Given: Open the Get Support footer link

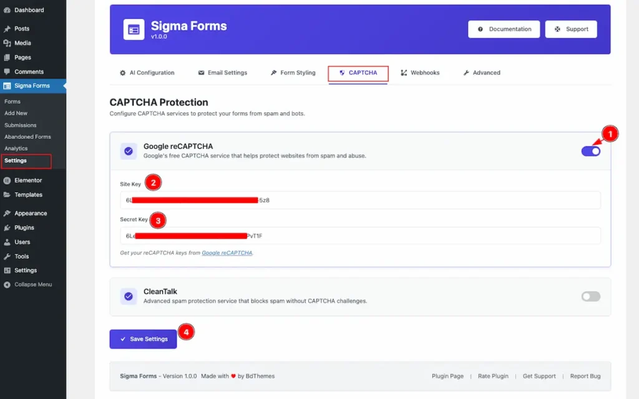Looking at the screenshot, I should [x=539, y=376].
